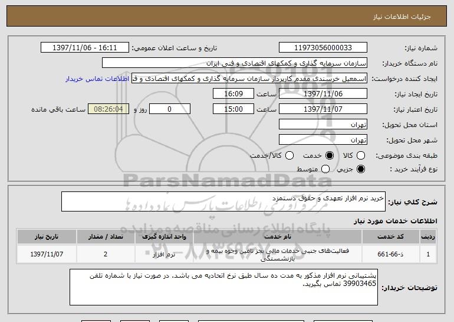Click the table date cell 1397/11/07
This screenshot has width=454, height=322.
coord(47,254)
